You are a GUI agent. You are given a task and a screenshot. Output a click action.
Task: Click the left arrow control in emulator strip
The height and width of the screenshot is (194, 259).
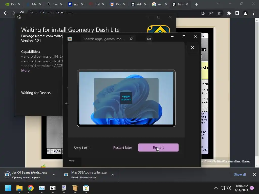(52, 151)
